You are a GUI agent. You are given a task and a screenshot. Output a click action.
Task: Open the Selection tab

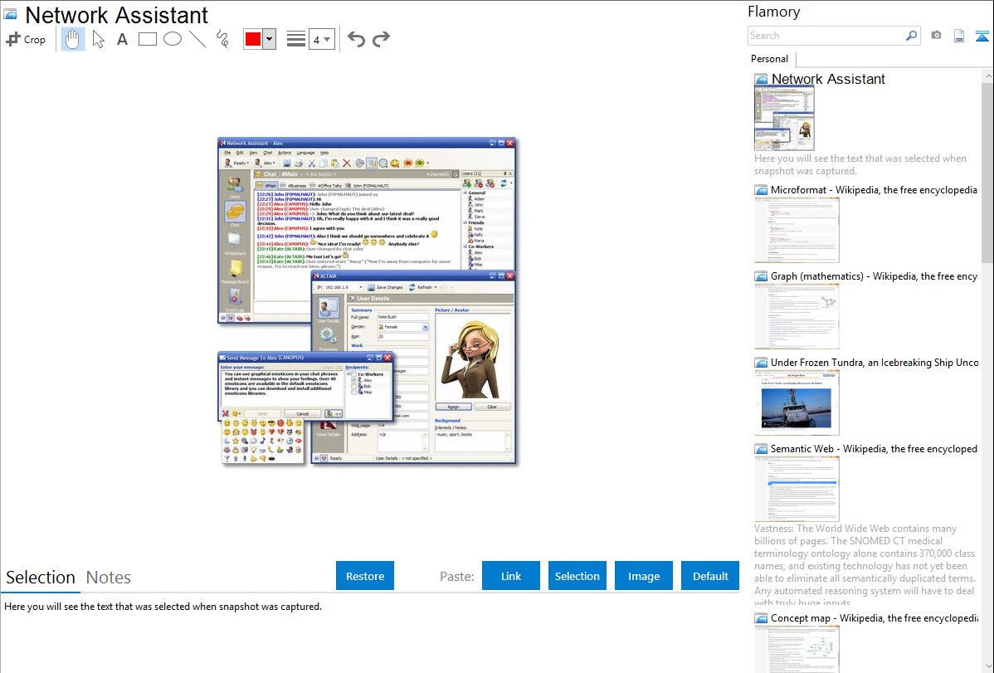tap(41, 578)
